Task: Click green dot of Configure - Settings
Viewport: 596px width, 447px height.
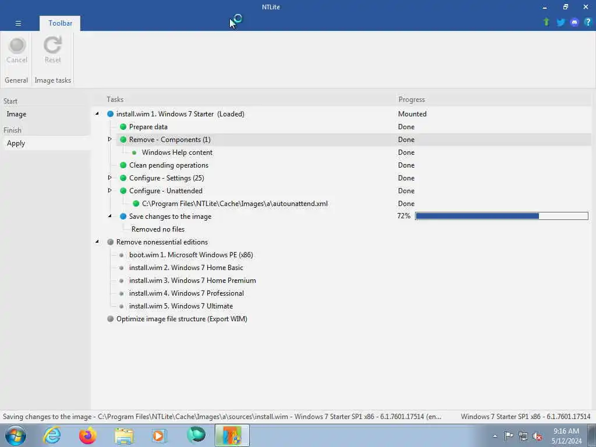Action: (123, 178)
